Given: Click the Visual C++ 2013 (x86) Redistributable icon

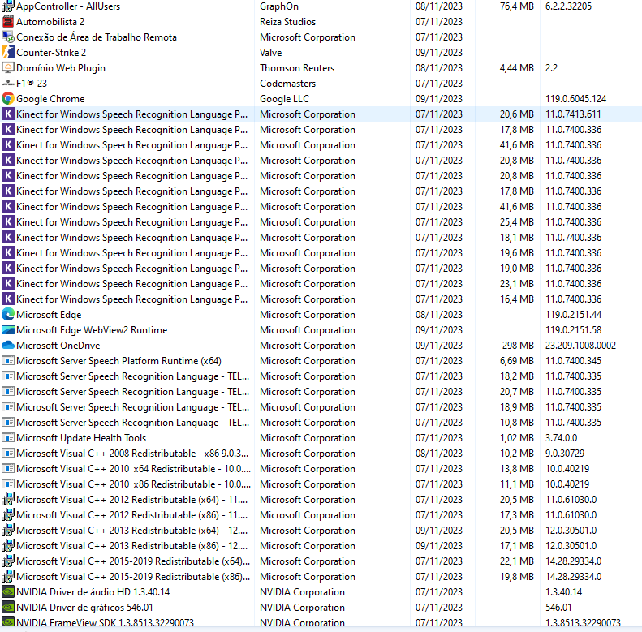Looking at the screenshot, I should point(8,546).
